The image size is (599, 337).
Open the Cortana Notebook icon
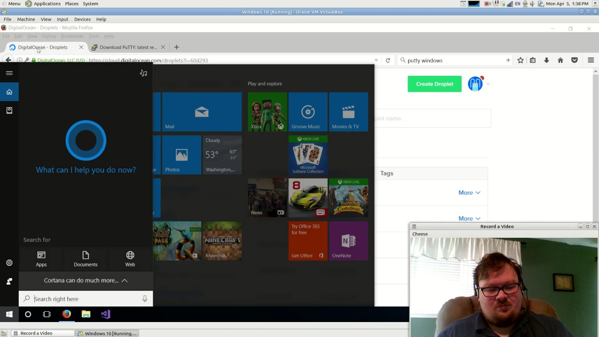click(9, 110)
